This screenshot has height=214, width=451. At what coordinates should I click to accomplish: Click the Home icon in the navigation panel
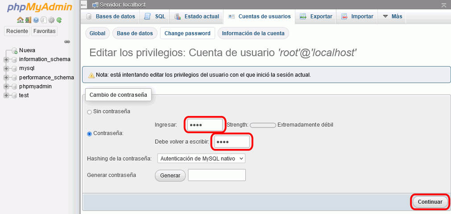point(20,20)
